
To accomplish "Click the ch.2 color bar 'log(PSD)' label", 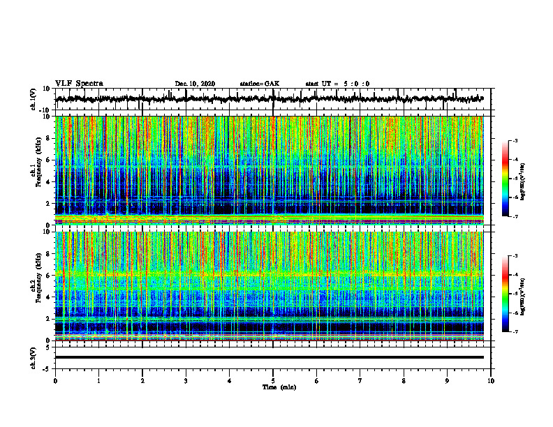I will tap(522, 296).
